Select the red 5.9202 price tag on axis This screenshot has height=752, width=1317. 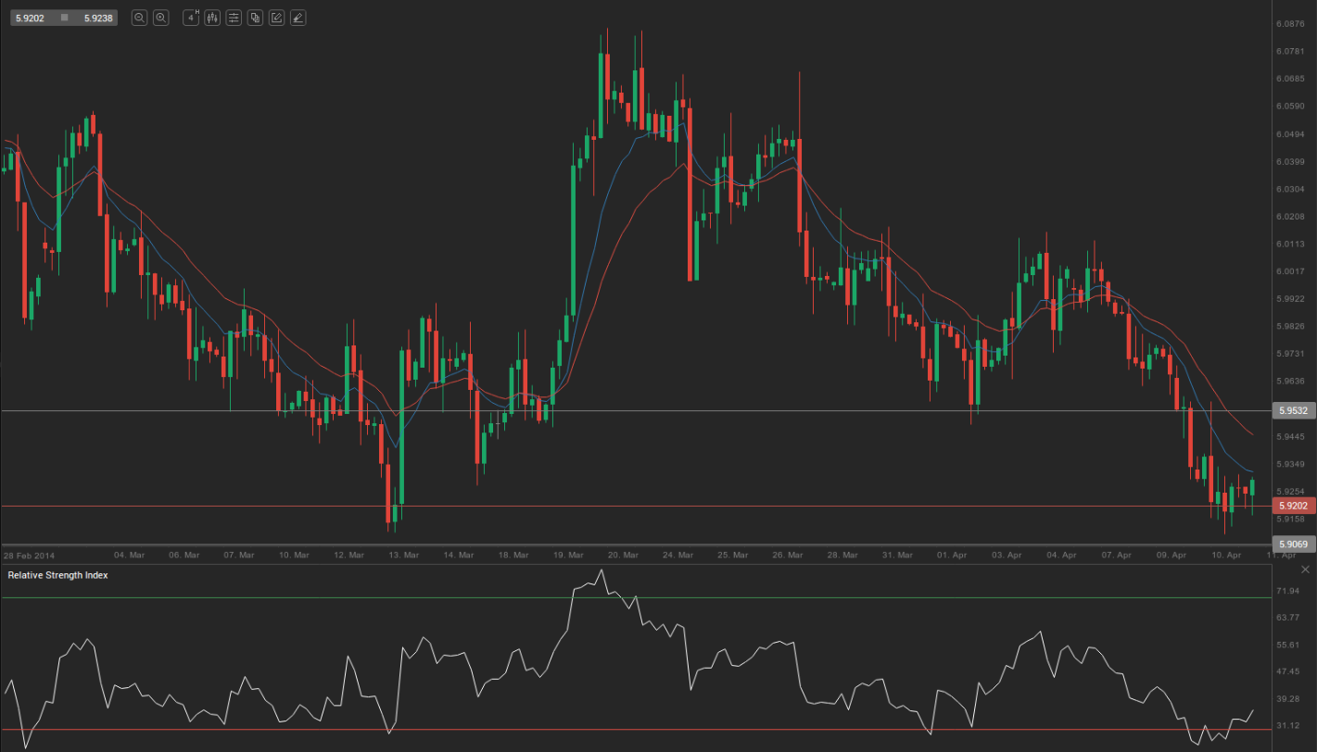[x=1293, y=506]
